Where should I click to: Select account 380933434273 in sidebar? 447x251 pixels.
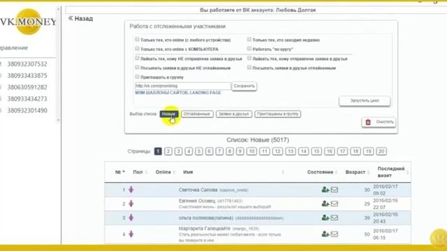click(27, 99)
